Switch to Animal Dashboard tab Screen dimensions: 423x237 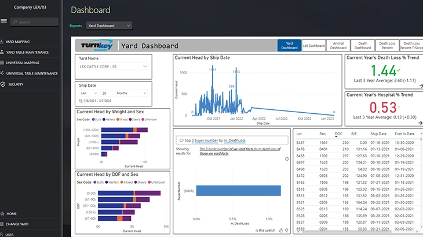coord(338,46)
